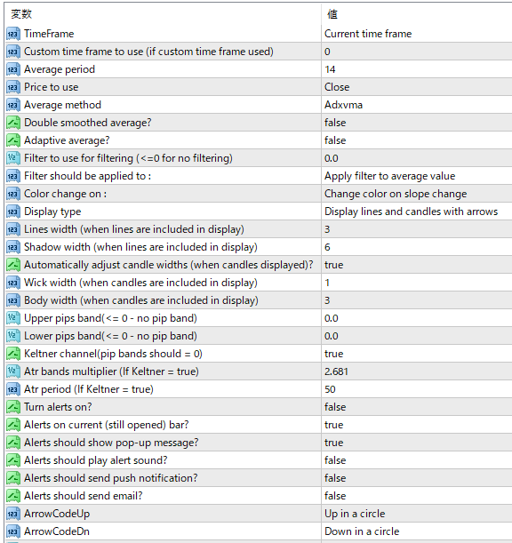Click the boolean icon beside Keltner channel
This screenshot has width=512, height=543.
pos(13,354)
